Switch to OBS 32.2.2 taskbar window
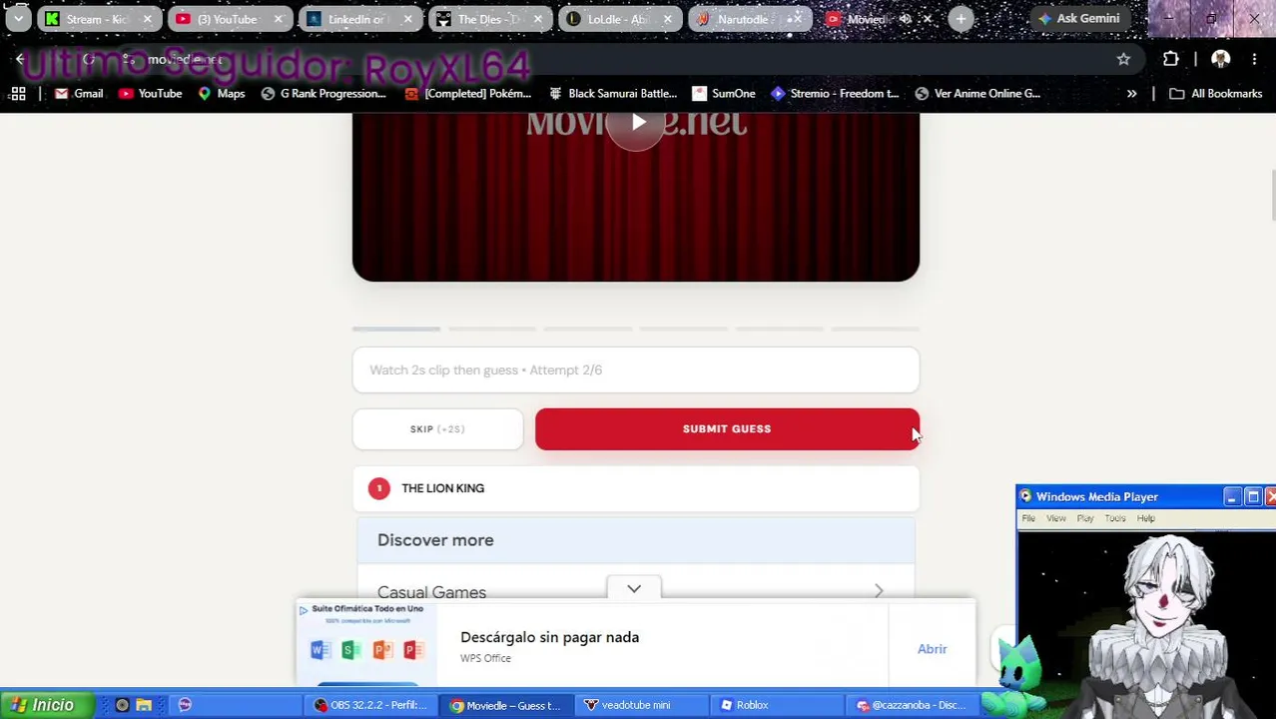This screenshot has height=719, width=1276. click(370, 705)
